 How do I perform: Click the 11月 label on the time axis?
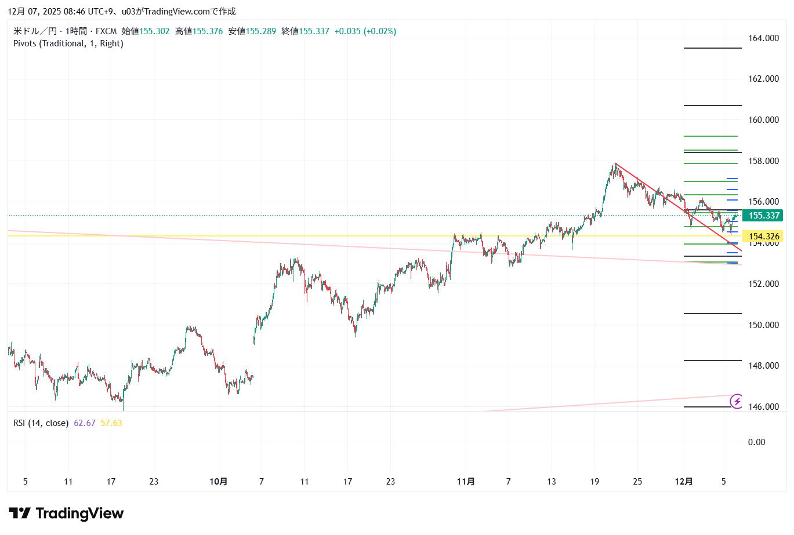coord(466,482)
